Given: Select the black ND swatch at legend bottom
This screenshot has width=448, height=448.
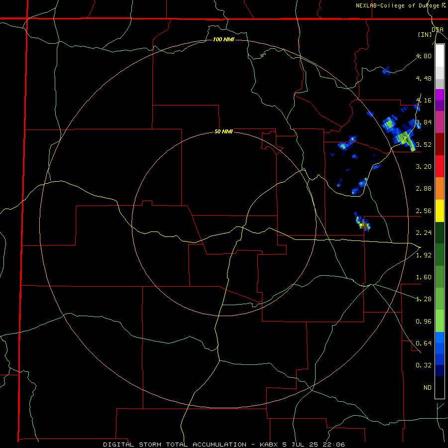Looking at the screenshot, I should click(440, 387).
